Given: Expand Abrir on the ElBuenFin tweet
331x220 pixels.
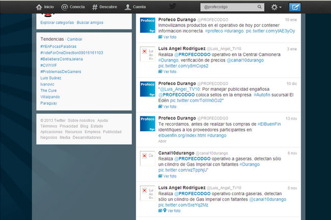Looking at the screenshot, I should 163,141.
